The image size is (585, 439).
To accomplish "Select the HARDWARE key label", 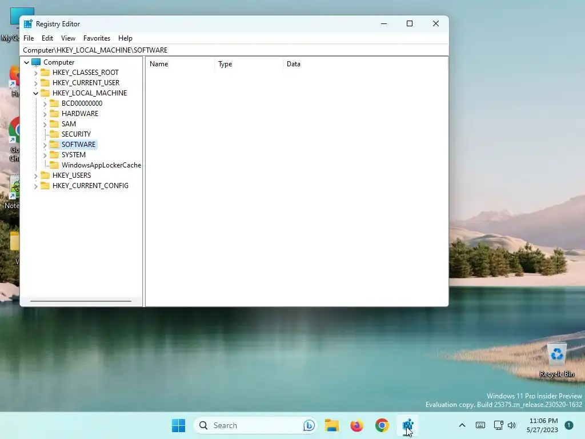I will click(80, 114).
